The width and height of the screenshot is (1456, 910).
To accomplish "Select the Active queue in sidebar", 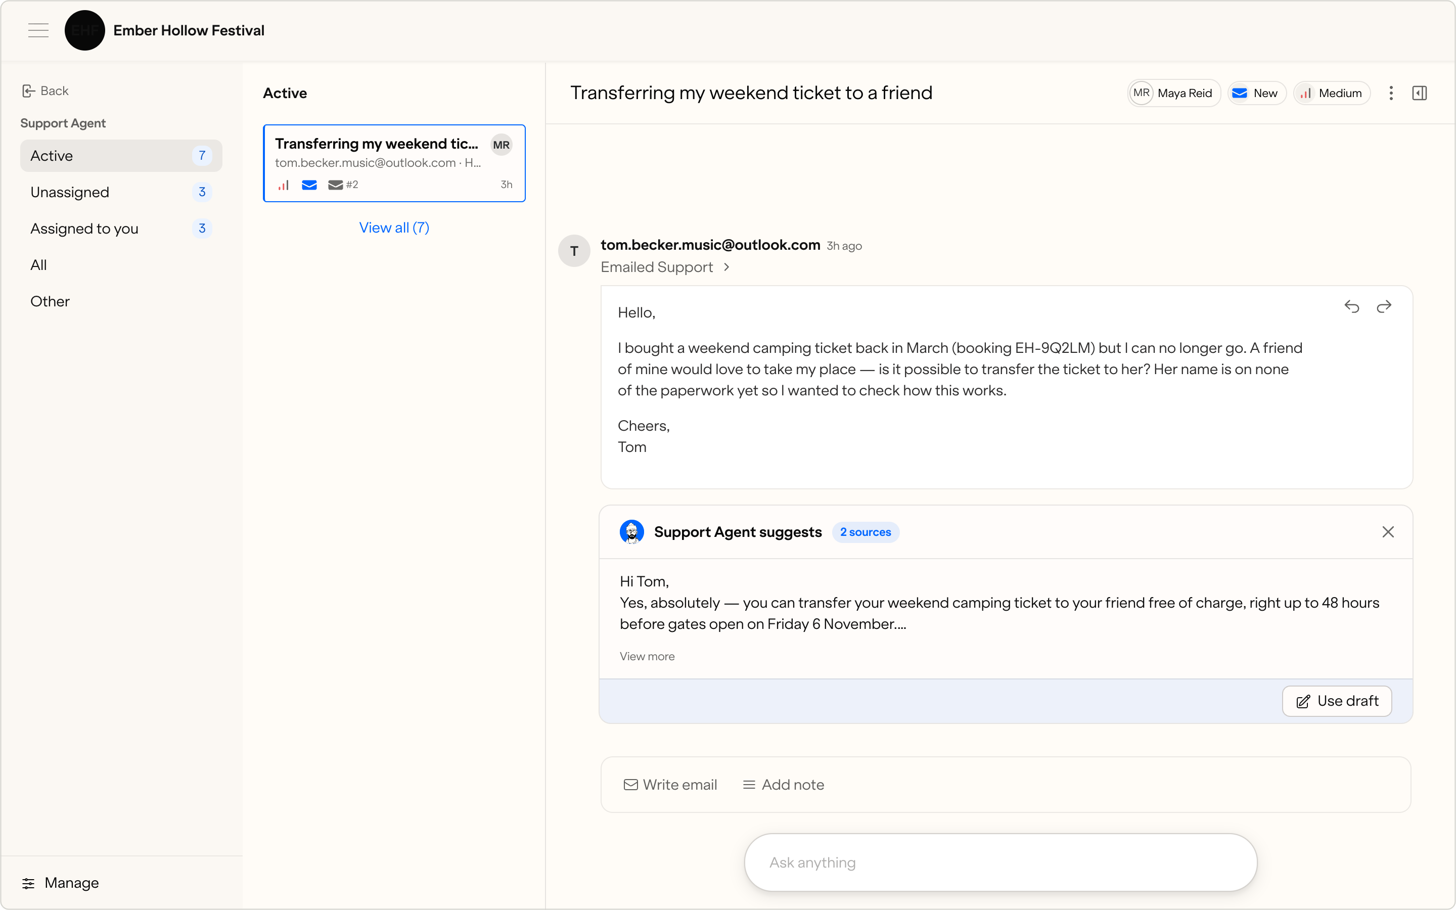I will pyautogui.click(x=121, y=156).
